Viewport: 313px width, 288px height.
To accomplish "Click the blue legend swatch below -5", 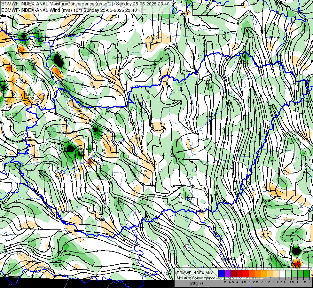I will pos(222,274).
